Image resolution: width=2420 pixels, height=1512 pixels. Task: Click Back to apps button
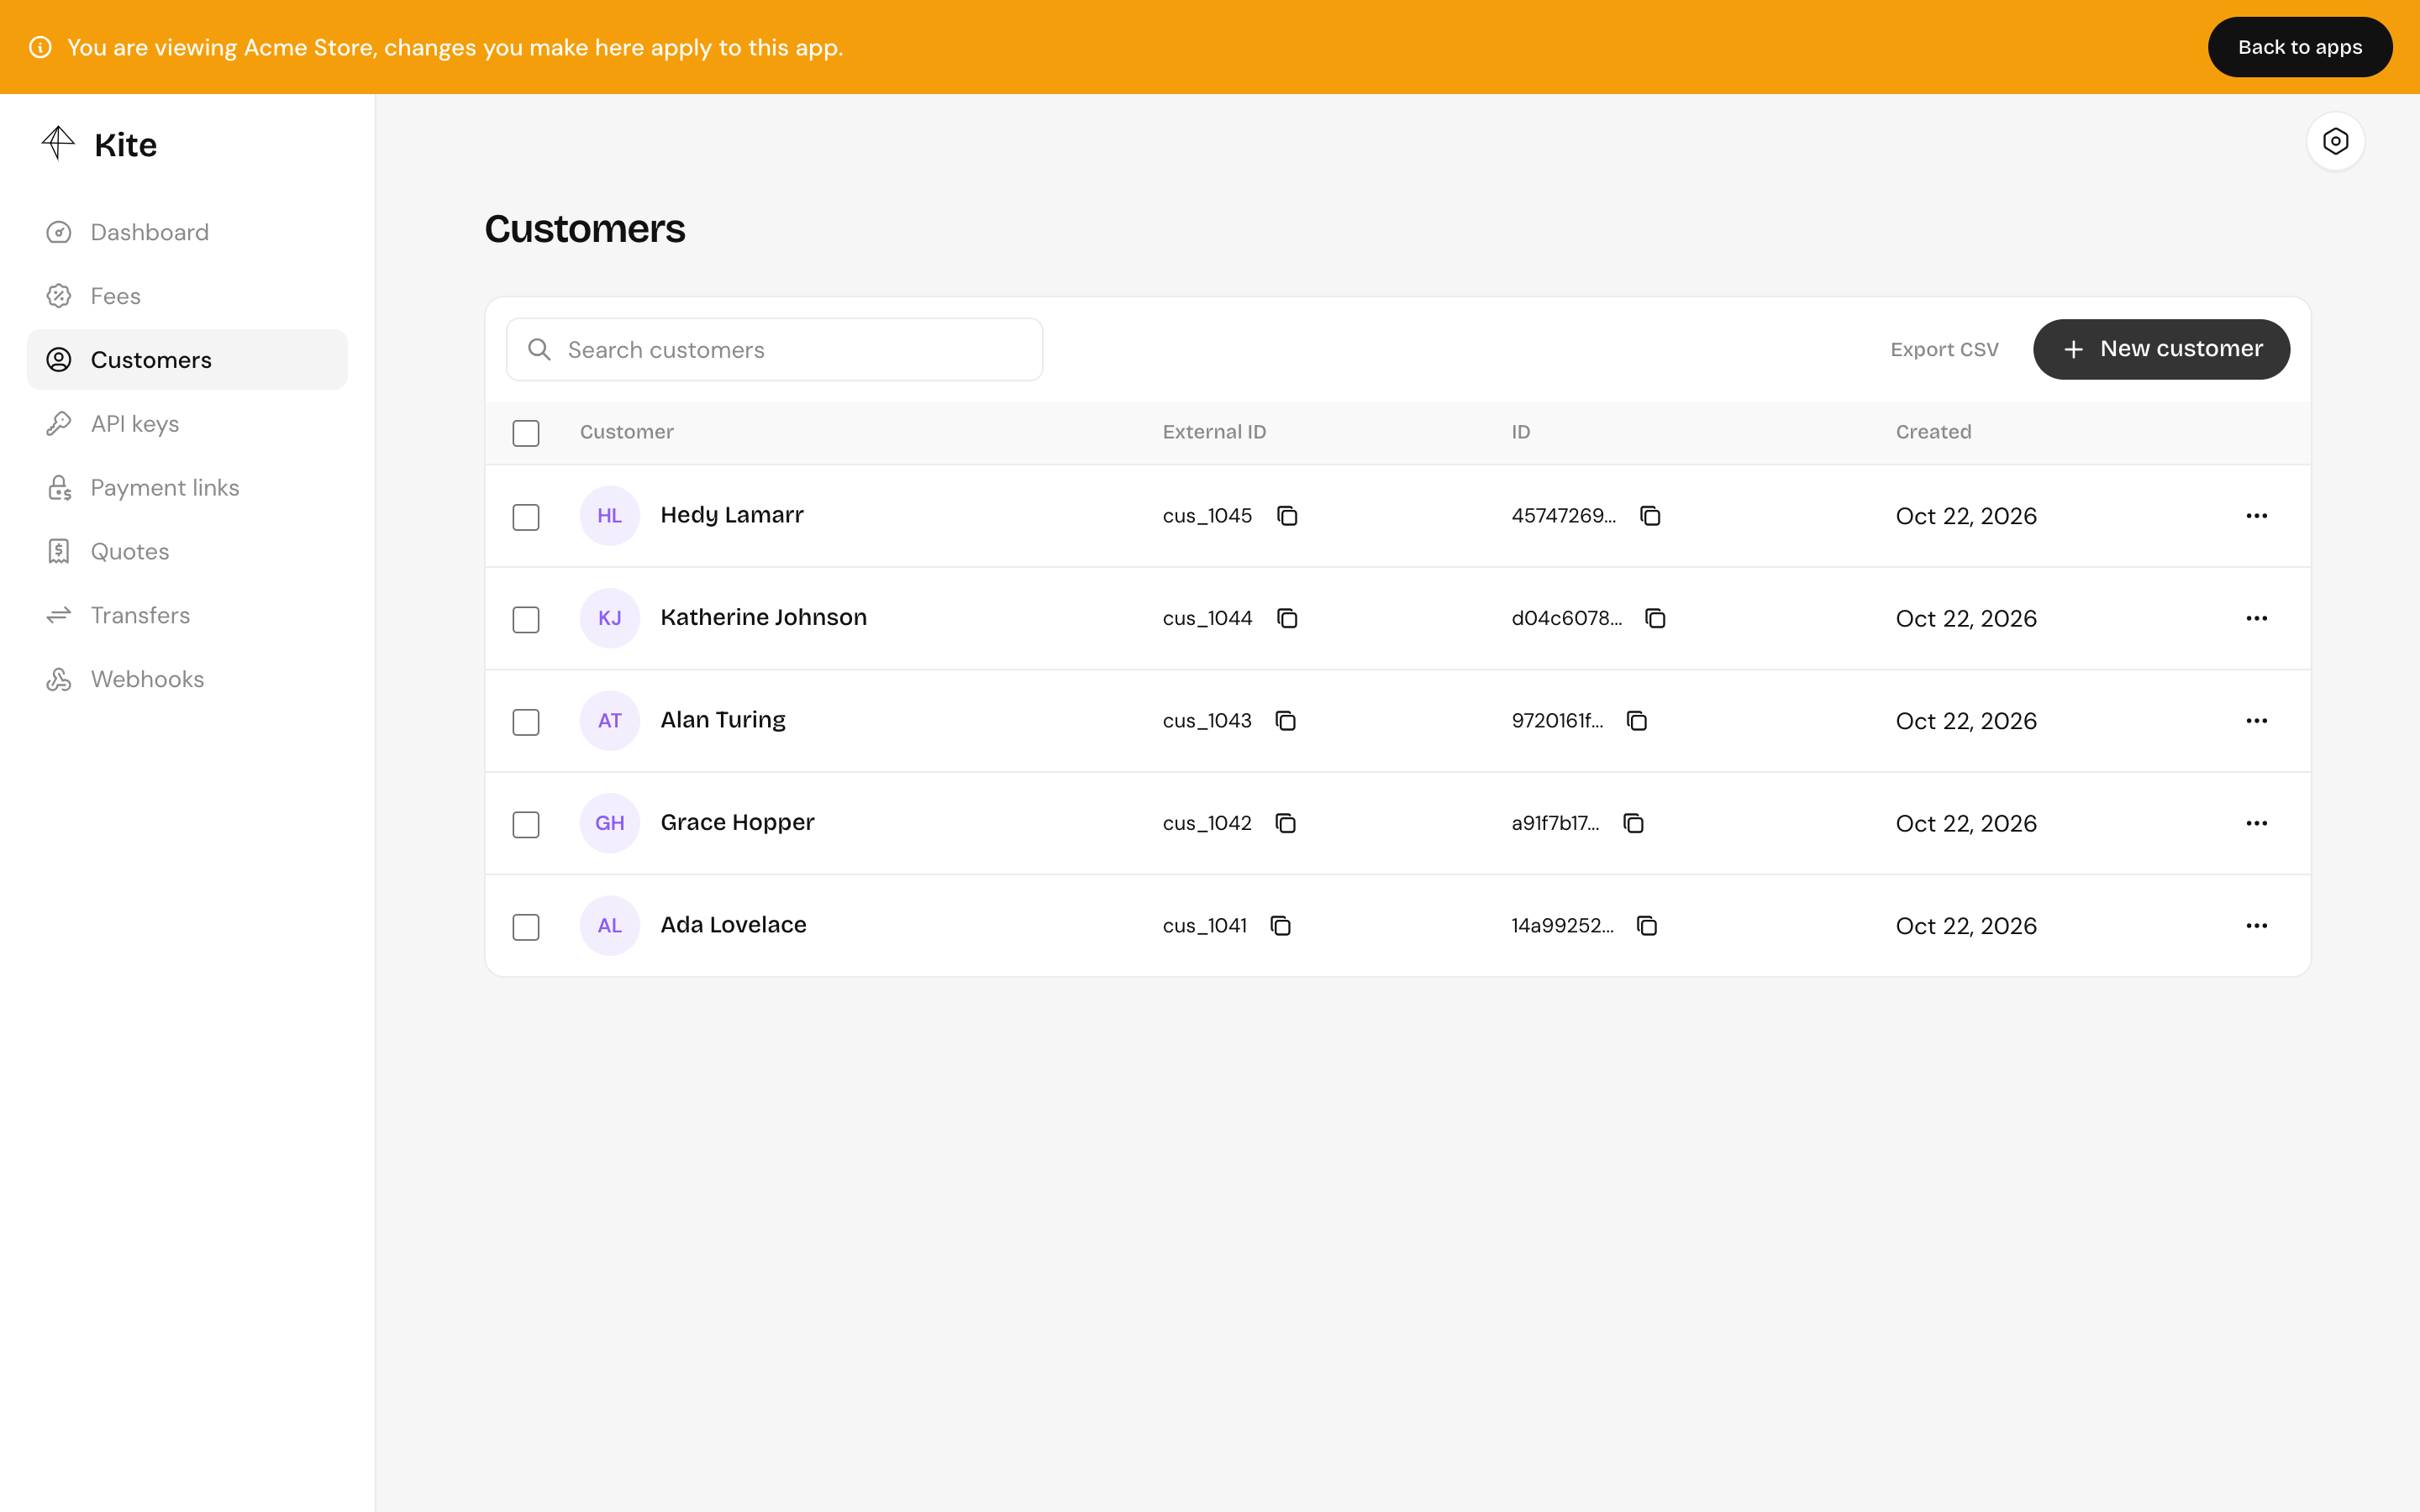coord(2299,47)
